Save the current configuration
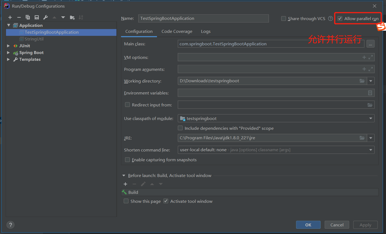Screen dimensions: 386x234 [36, 17]
